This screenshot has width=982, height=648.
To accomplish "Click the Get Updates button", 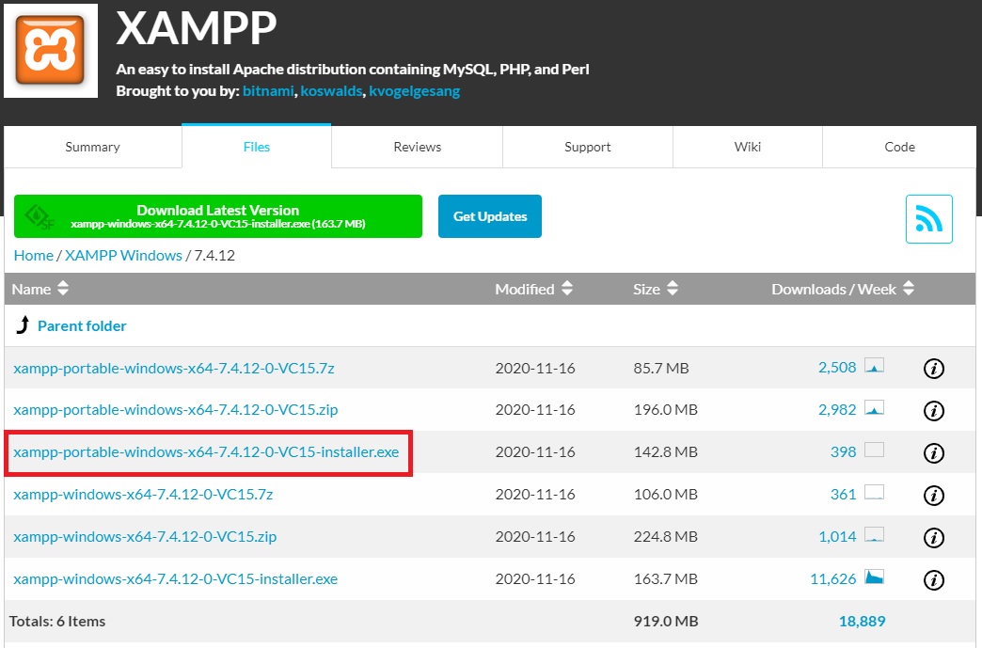I will pyautogui.click(x=490, y=216).
